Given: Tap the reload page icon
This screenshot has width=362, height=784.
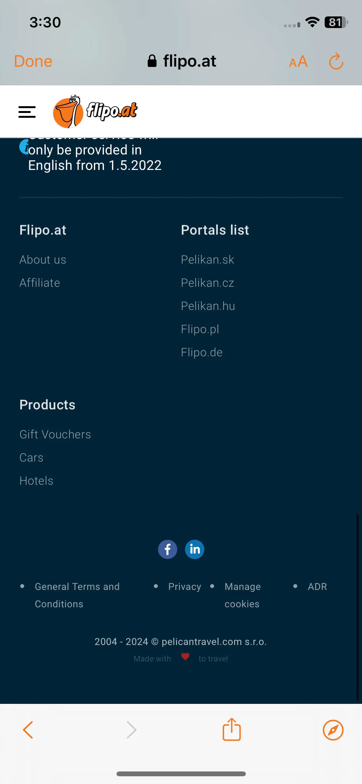Looking at the screenshot, I should (336, 61).
